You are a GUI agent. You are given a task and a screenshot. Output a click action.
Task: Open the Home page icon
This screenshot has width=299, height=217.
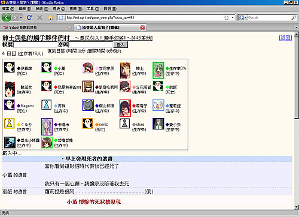coord(50,17)
